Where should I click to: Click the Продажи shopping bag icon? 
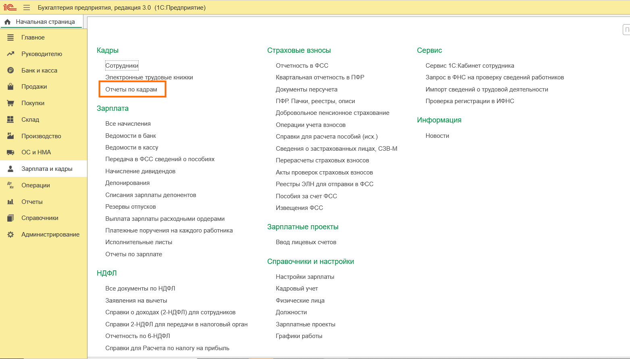[x=10, y=87]
